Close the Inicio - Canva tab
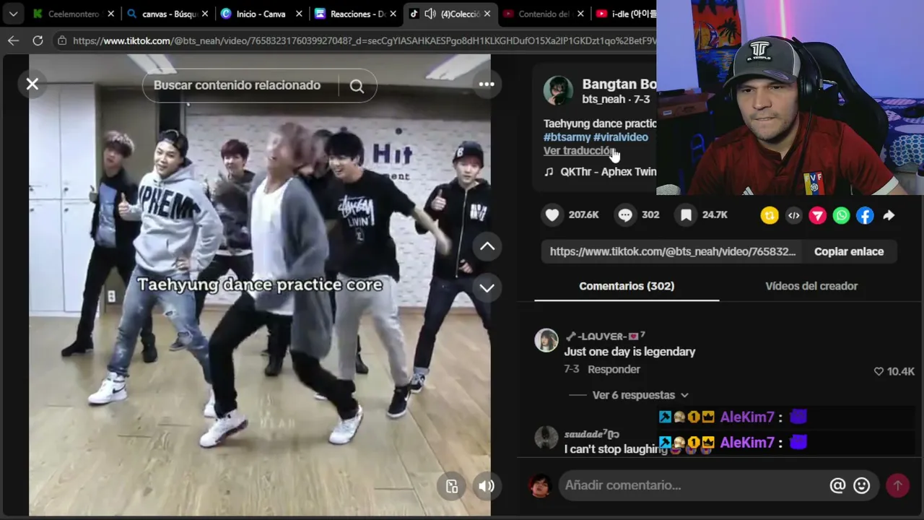Viewport: 924px width, 520px height. 298,14
